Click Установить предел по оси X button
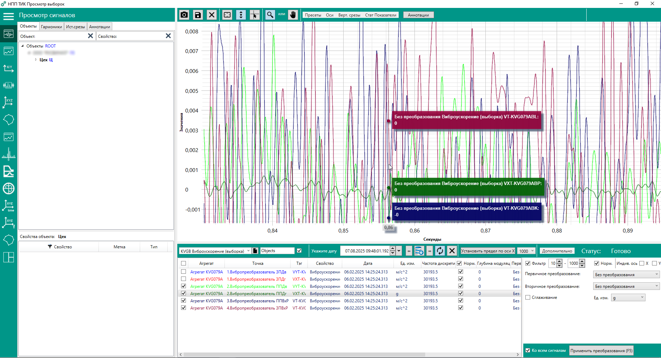This screenshot has width=661, height=358. tap(488, 251)
